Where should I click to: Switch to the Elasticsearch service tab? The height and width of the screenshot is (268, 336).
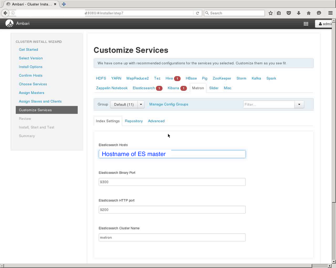point(144,88)
